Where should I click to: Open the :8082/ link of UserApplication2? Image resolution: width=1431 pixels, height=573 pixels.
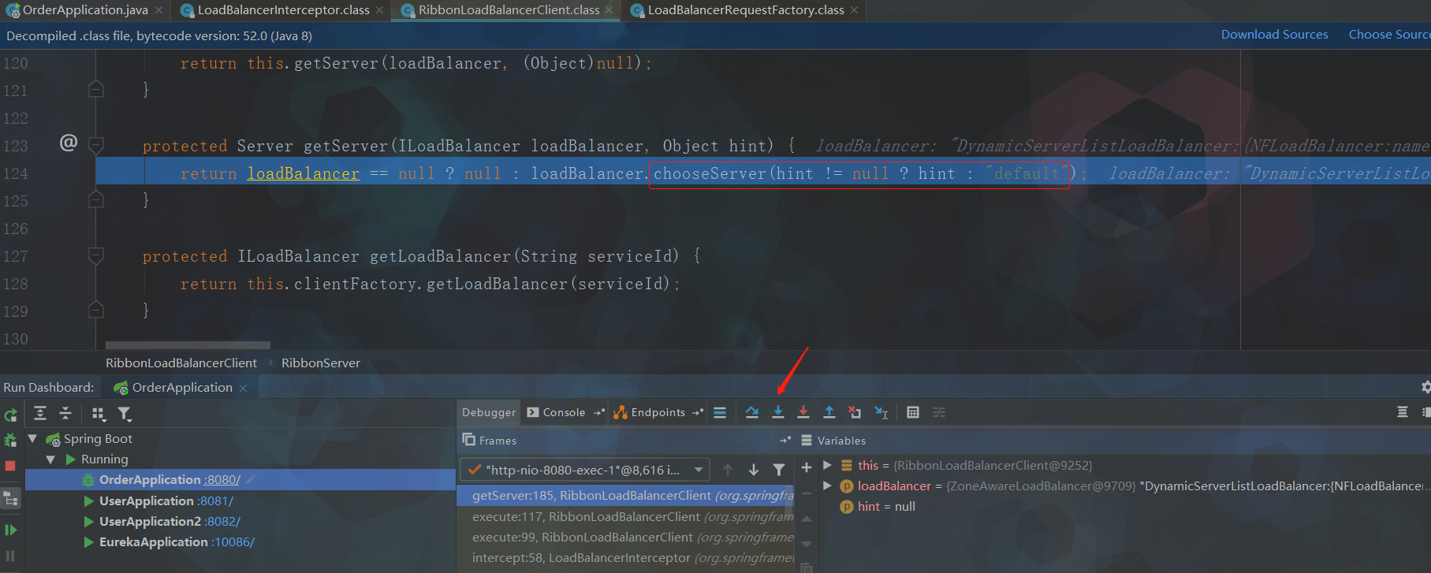[x=222, y=521]
